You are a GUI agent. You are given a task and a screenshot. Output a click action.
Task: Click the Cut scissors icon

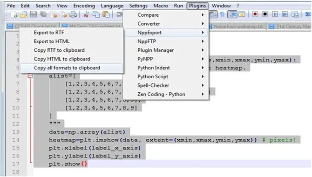pos(86,14)
